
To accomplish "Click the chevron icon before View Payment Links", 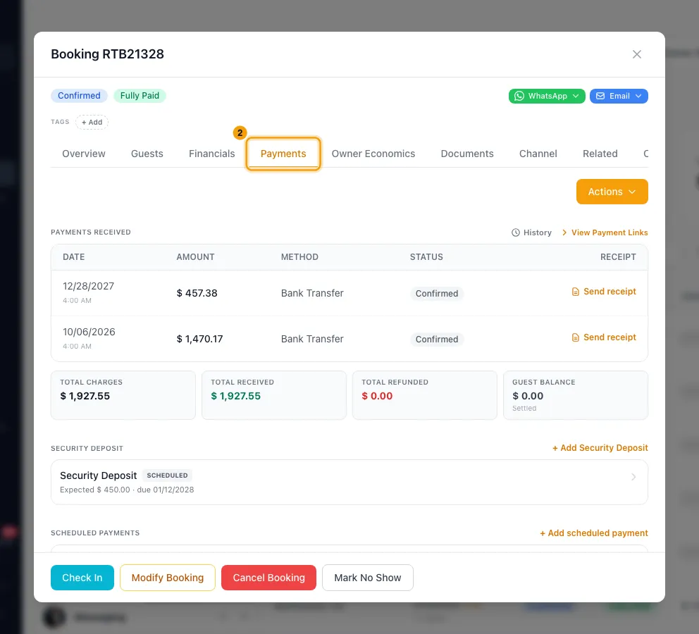I will tap(564, 232).
